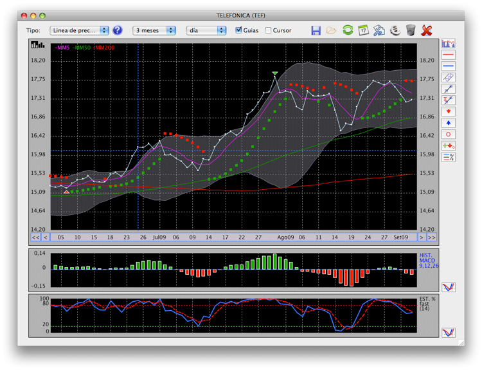
Task: Click the MM200 legend label
Action: [104, 48]
